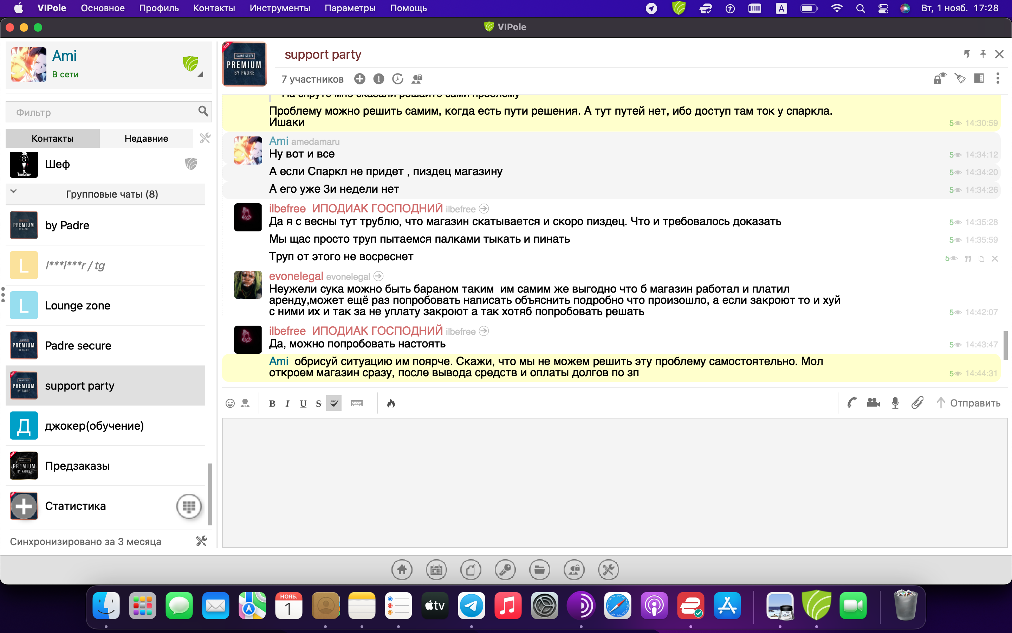Open the Профиль menu
The image size is (1012, 633).
click(x=159, y=8)
